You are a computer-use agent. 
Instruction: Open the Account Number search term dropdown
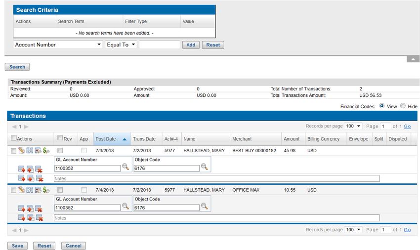pos(58,45)
